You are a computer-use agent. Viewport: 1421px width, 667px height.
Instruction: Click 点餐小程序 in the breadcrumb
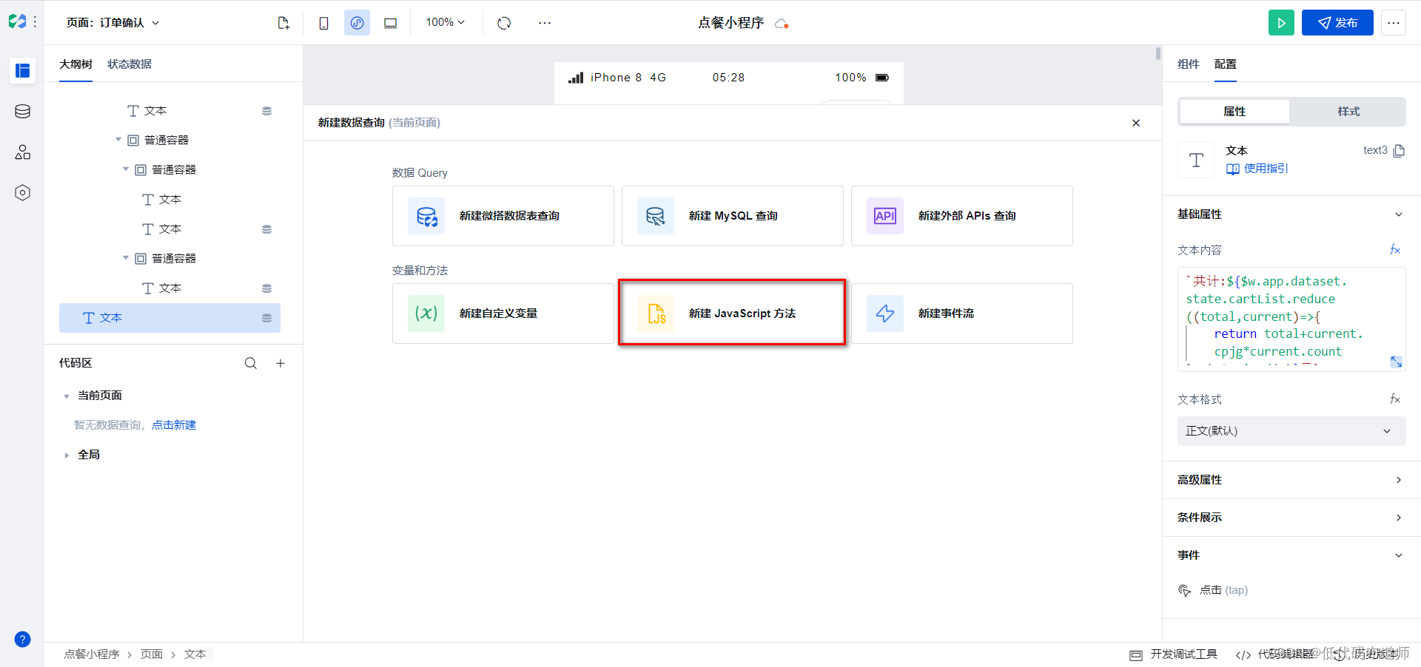coord(92,654)
